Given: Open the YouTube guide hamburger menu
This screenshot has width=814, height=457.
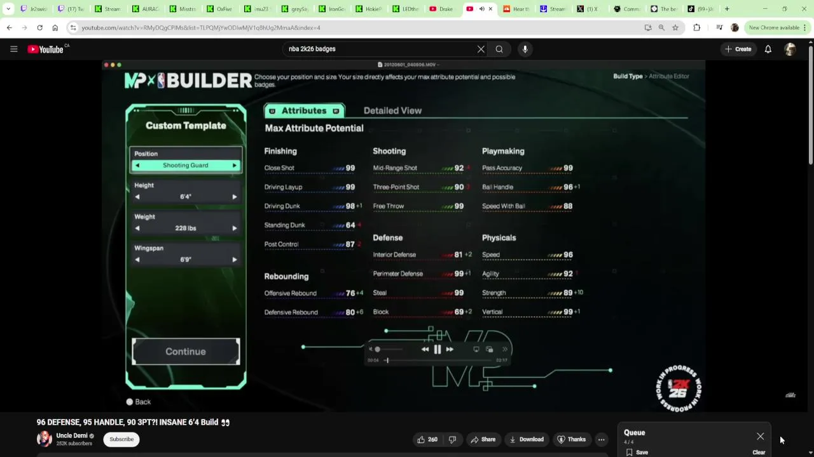Looking at the screenshot, I should pyautogui.click(x=13, y=49).
